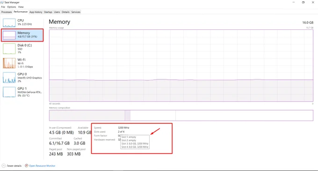The width and height of the screenshot is (318, 171).
Task: Open the File menu
Action: coord(3,7)
